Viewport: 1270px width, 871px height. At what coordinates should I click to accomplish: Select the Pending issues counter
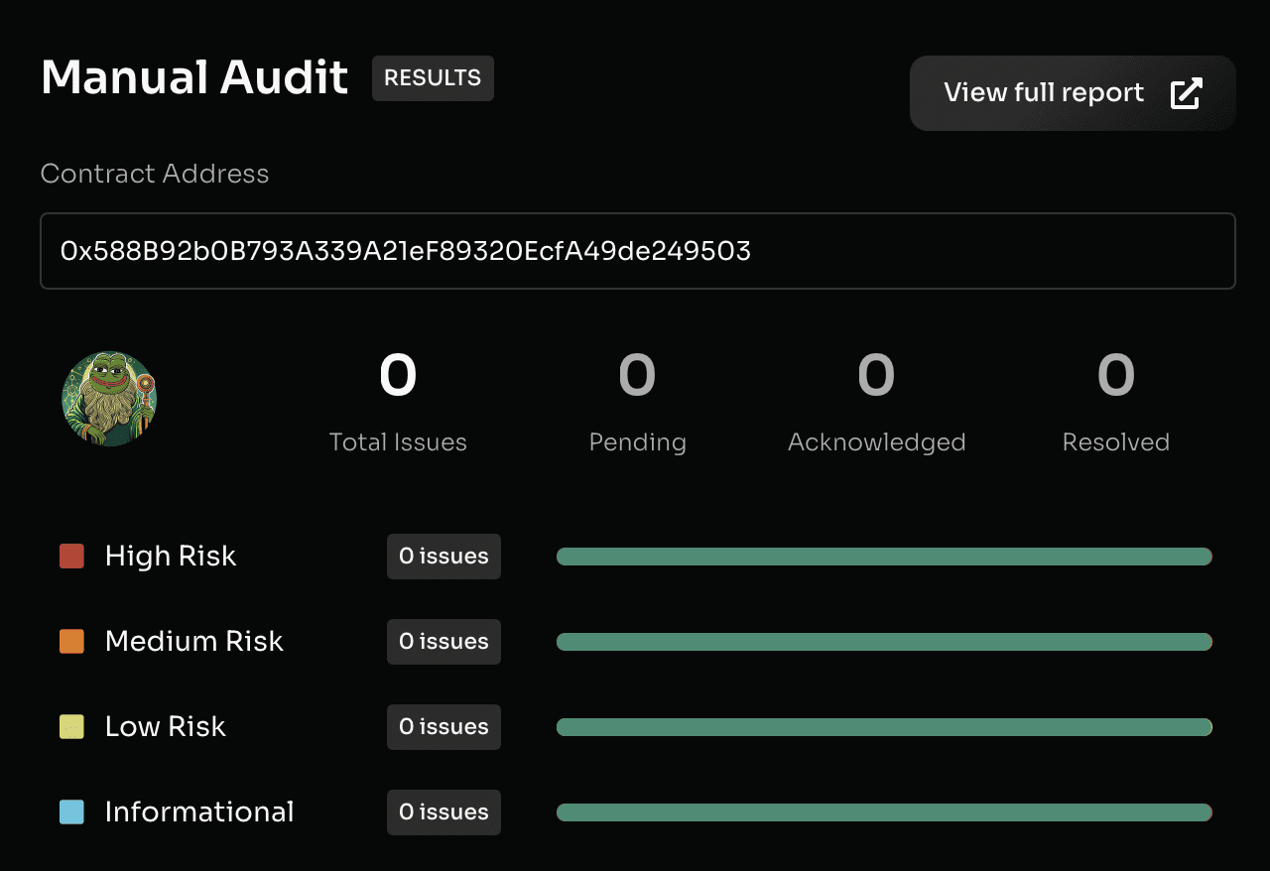click(x=637, y=377)
